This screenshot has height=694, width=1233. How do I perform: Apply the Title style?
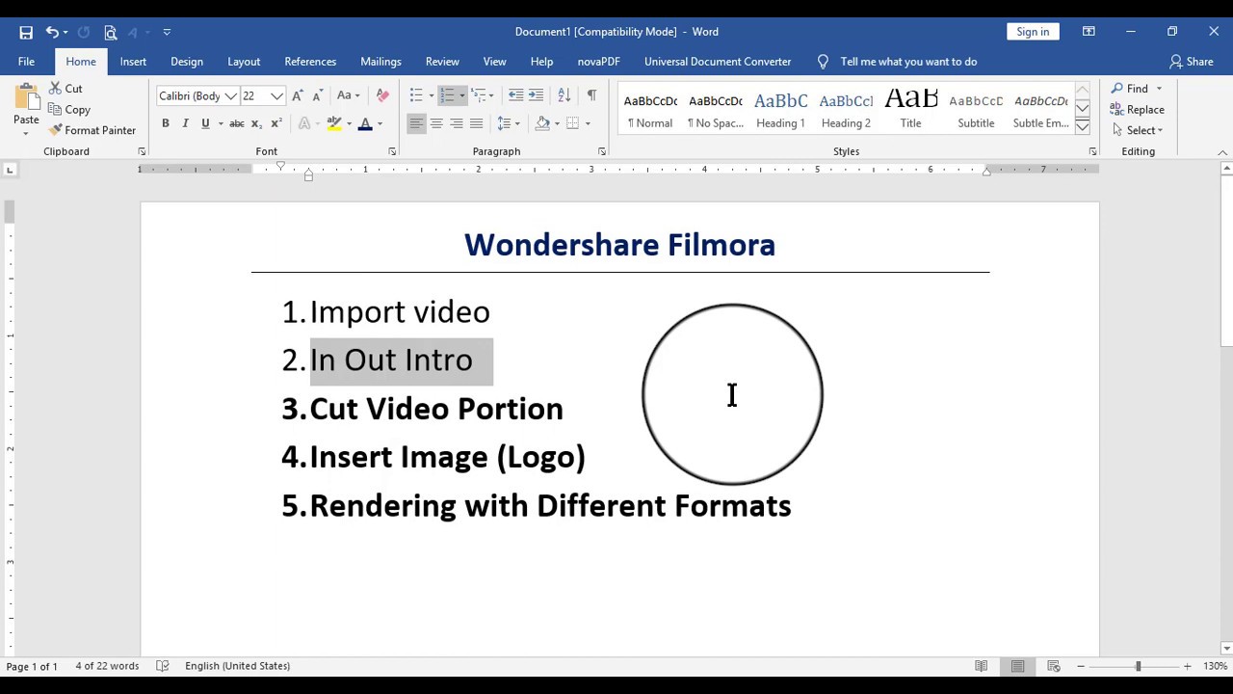pos(910,110)
